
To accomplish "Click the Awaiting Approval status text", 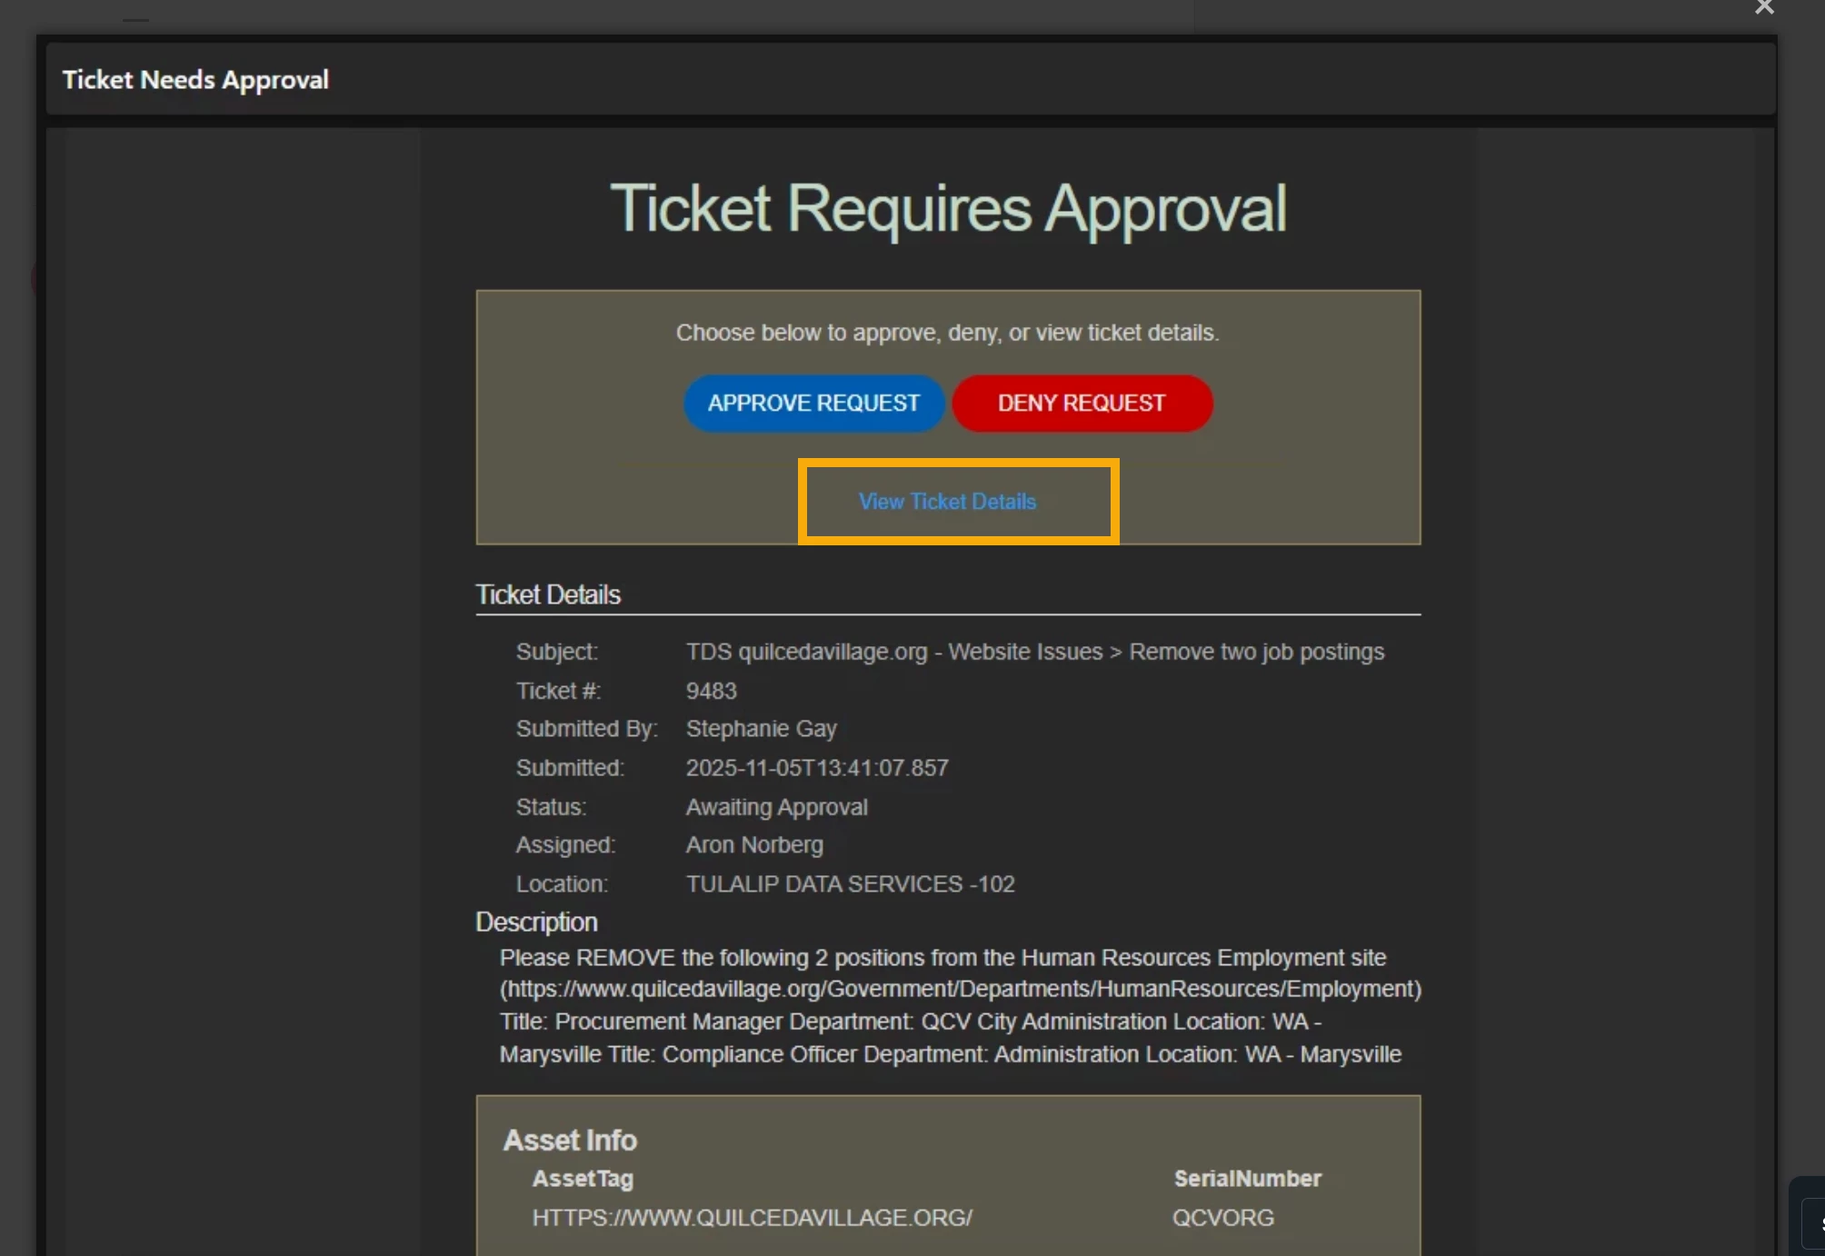I will pyautogui.click(x=776, y=807).
